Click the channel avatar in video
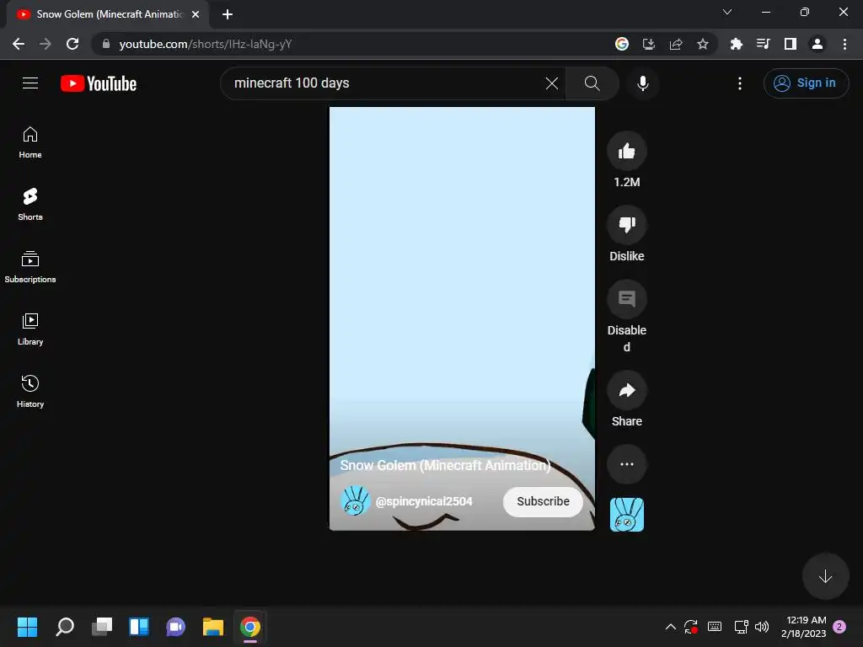The width and height of the screenshot is (863, 647). coord(355,500)
